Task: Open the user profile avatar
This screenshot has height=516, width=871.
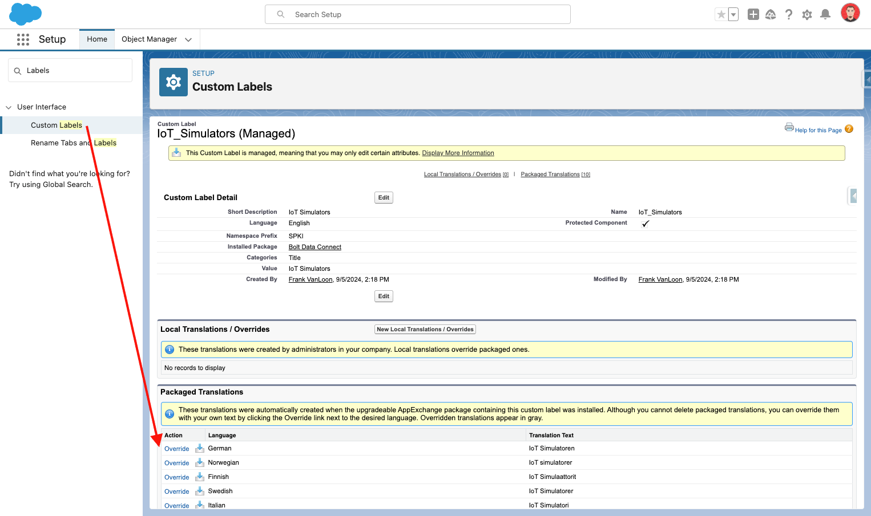Action: (850, 13)
